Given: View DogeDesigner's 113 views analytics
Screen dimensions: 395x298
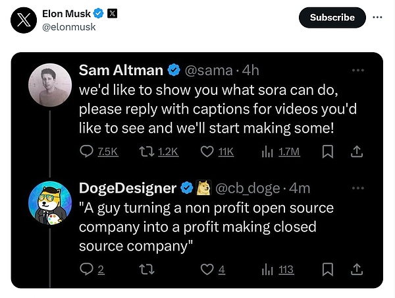Looking at the screenshot, I should coord(268,269).
